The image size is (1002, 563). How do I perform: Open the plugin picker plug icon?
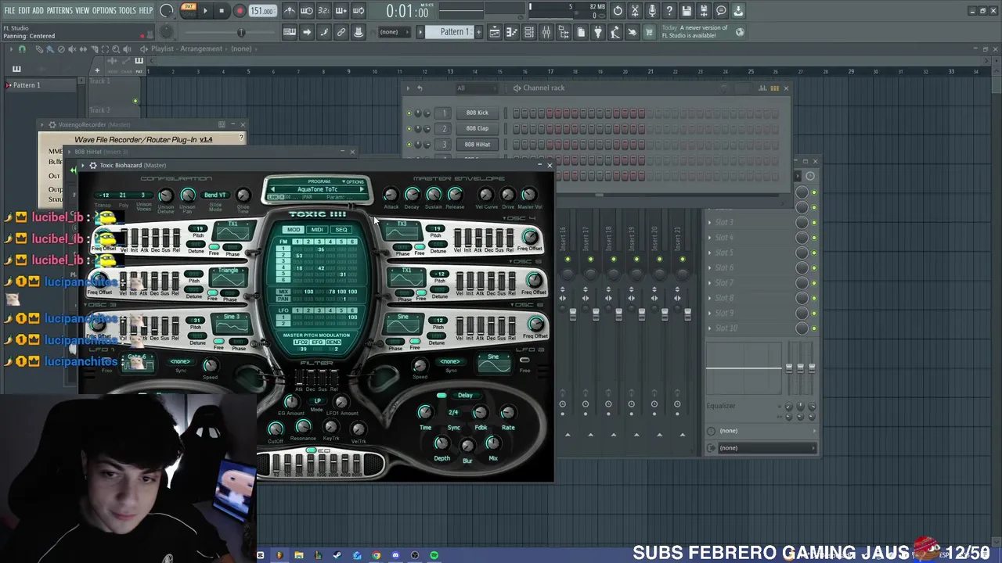click(598, 32)
